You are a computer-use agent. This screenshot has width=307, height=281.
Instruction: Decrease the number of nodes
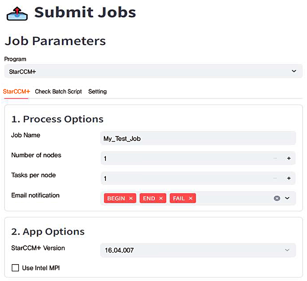point(275,159)
